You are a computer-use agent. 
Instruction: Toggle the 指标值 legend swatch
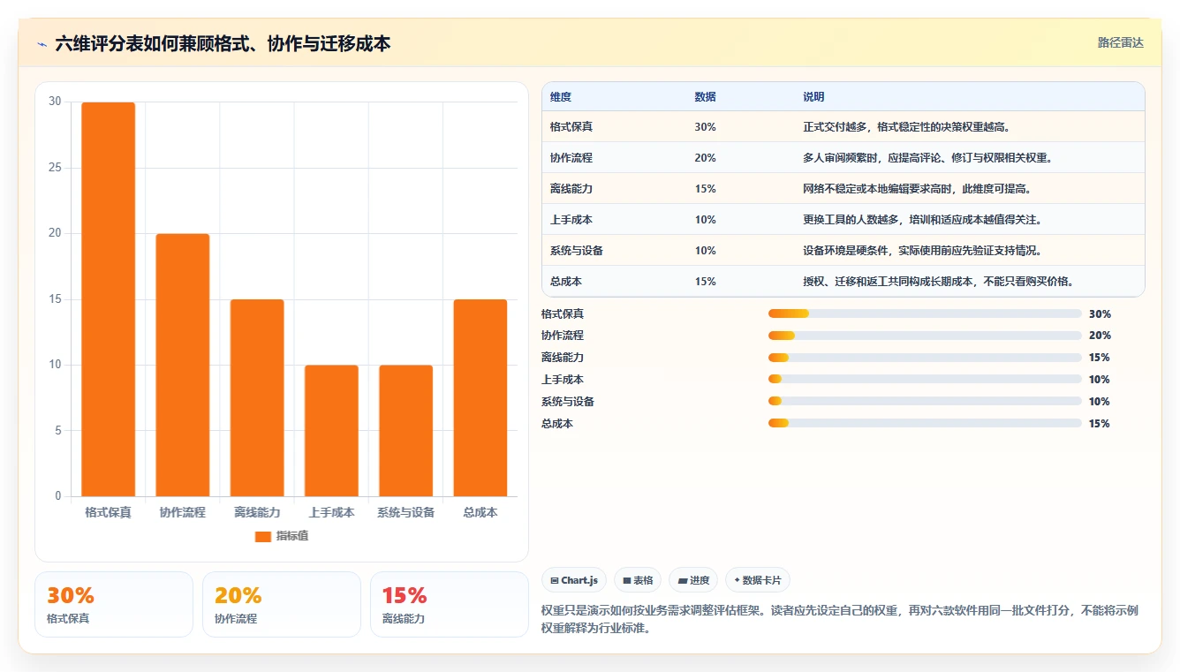(x=262, y=536)
